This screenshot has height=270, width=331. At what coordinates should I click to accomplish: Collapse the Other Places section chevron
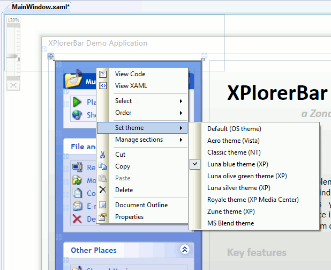185,250
